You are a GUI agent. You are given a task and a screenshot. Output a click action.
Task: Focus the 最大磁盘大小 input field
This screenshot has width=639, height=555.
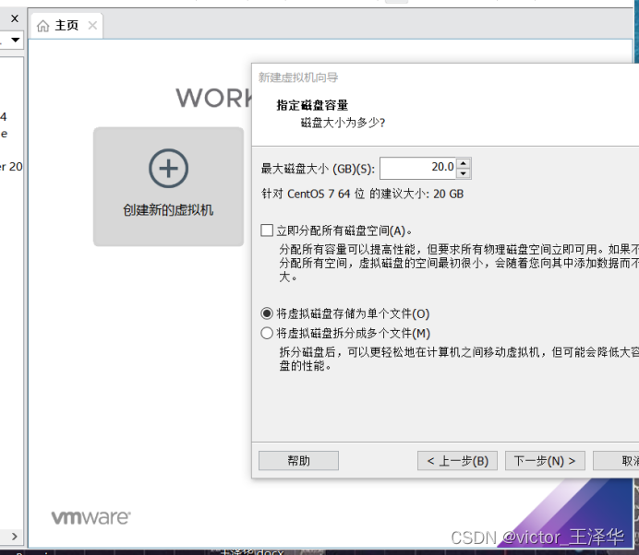click(x=418, y=168)
